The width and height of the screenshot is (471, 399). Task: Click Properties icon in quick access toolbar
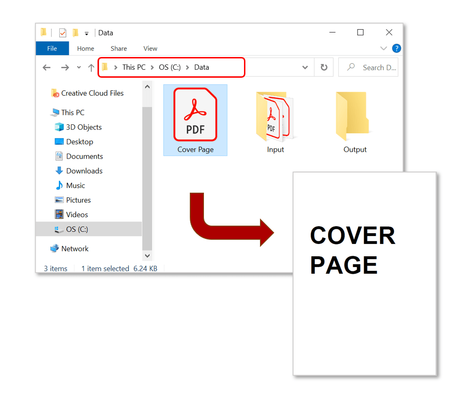[x=63, y=33]
